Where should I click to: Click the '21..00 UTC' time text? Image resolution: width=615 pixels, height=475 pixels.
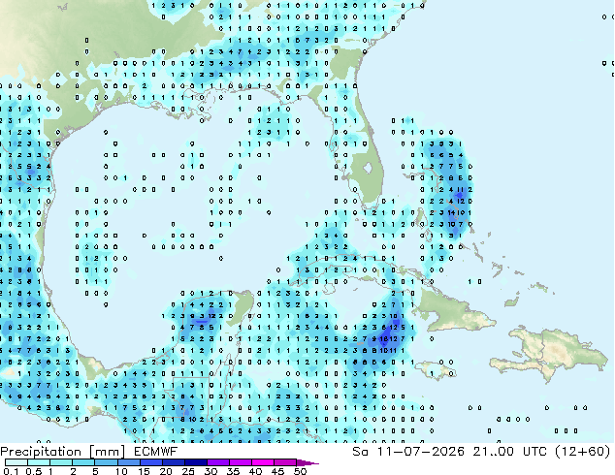point(510,452)
